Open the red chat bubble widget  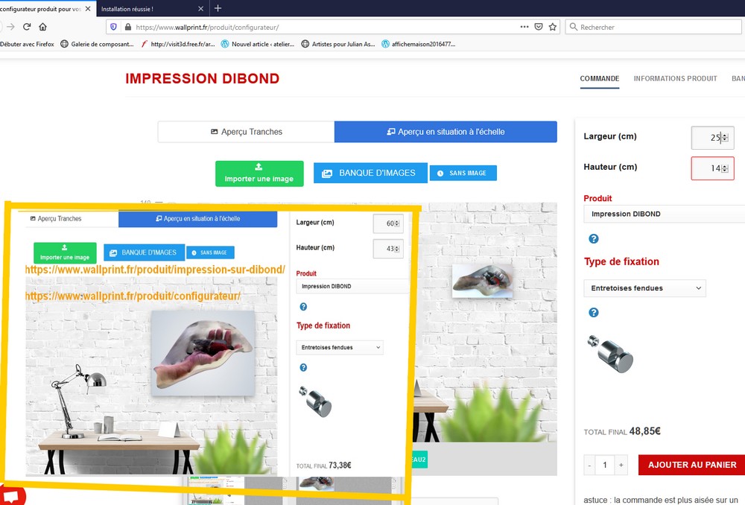click(x=10, y=497)
